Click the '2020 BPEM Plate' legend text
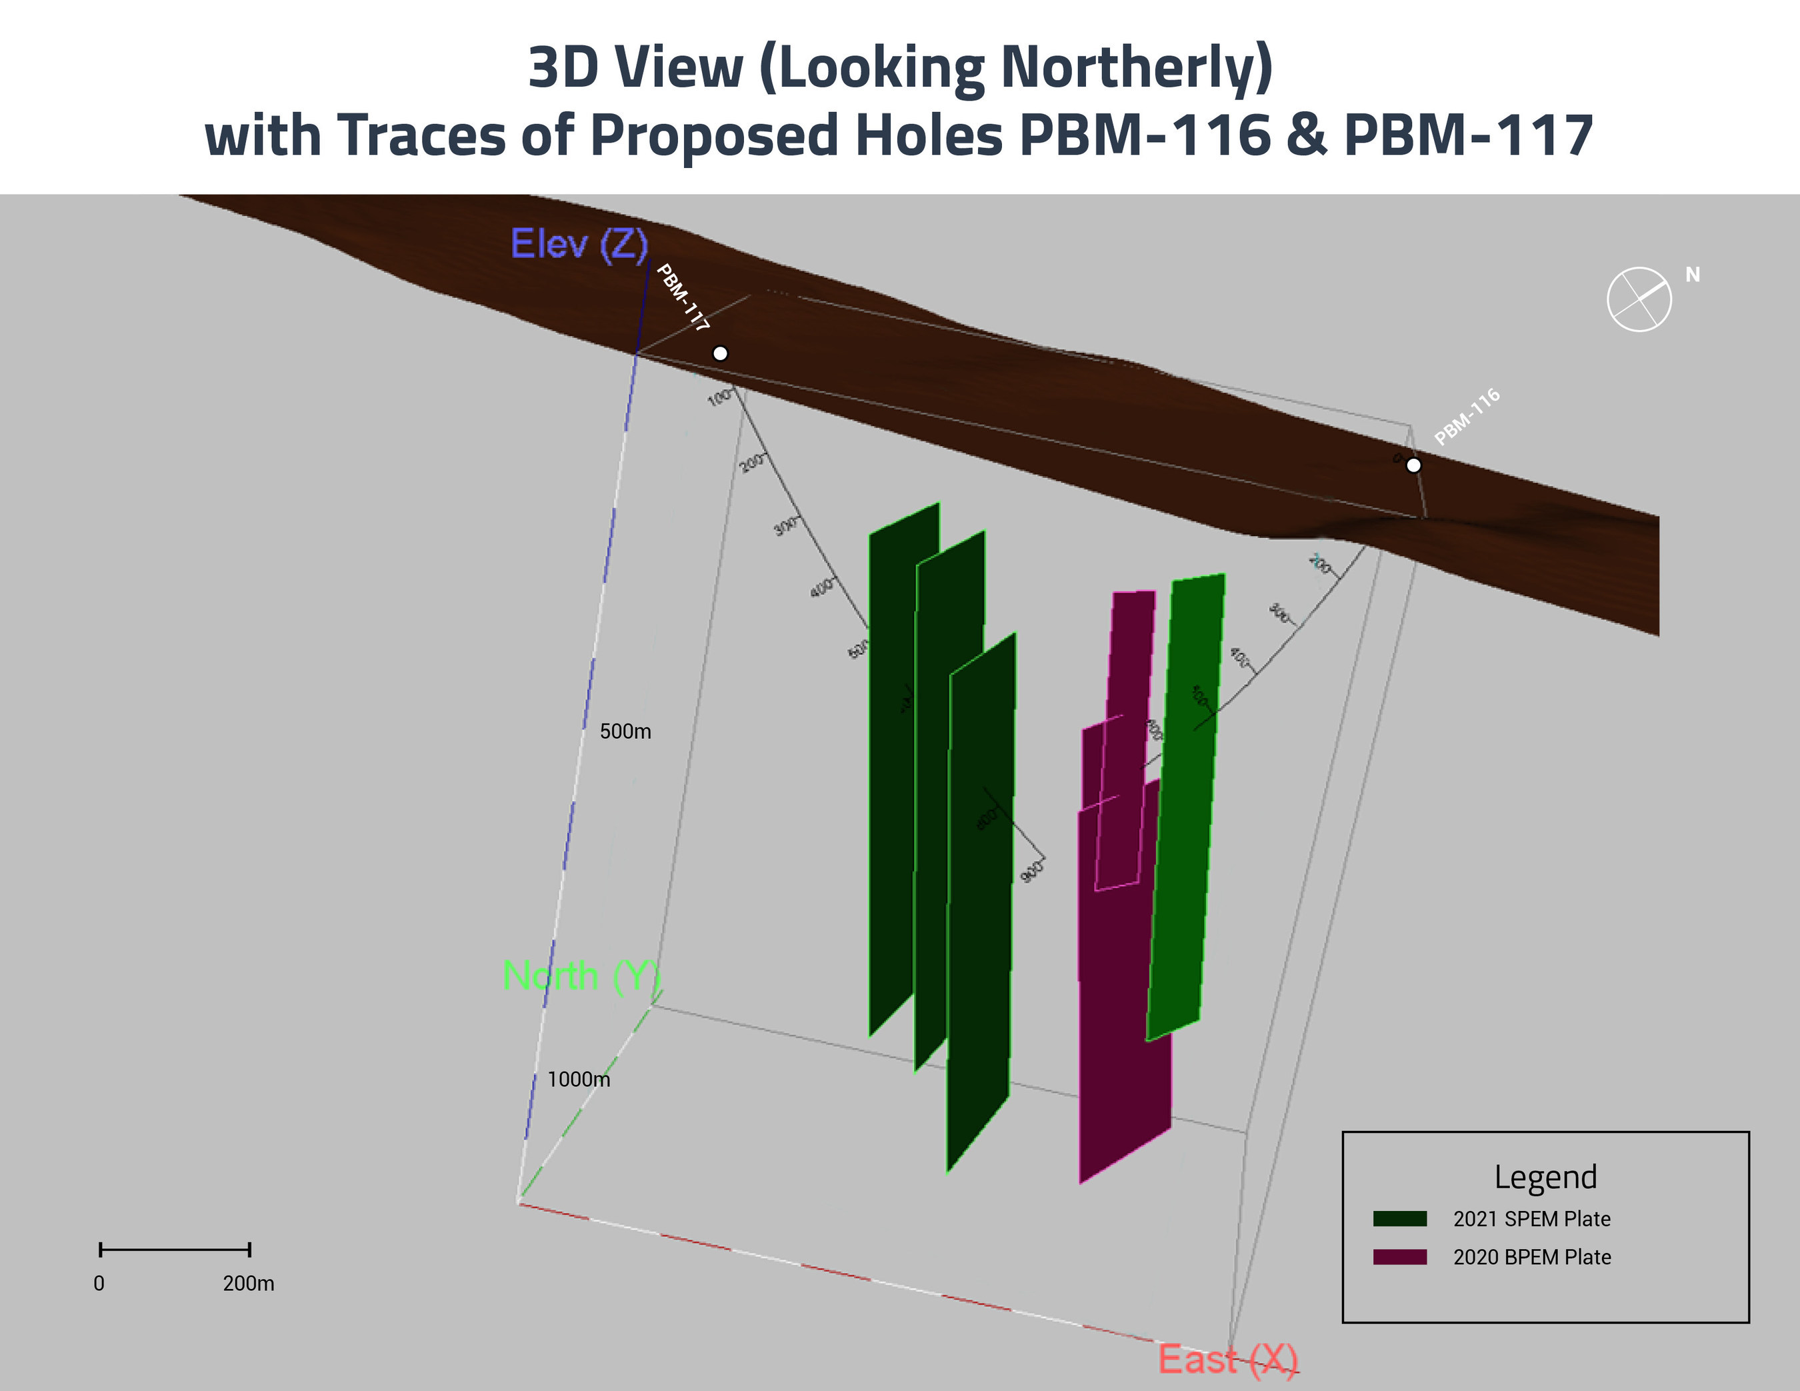This screenshot has width=1800, height=1391. click(x=1531, y=1256)
